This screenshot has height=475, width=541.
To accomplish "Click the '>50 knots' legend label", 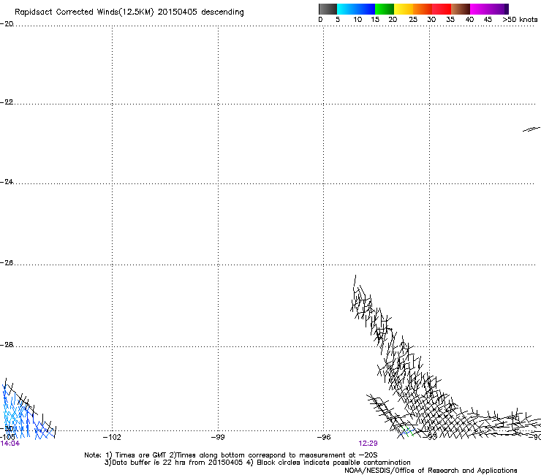I will pyautogui.click(x=520, y=20).
